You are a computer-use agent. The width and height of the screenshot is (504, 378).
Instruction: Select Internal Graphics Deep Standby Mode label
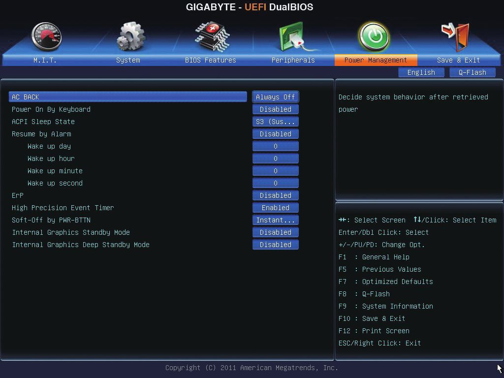point(81,245)
